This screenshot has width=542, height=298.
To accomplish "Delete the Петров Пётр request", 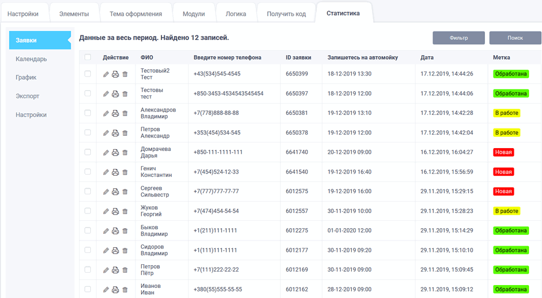I will coord(125,270).
